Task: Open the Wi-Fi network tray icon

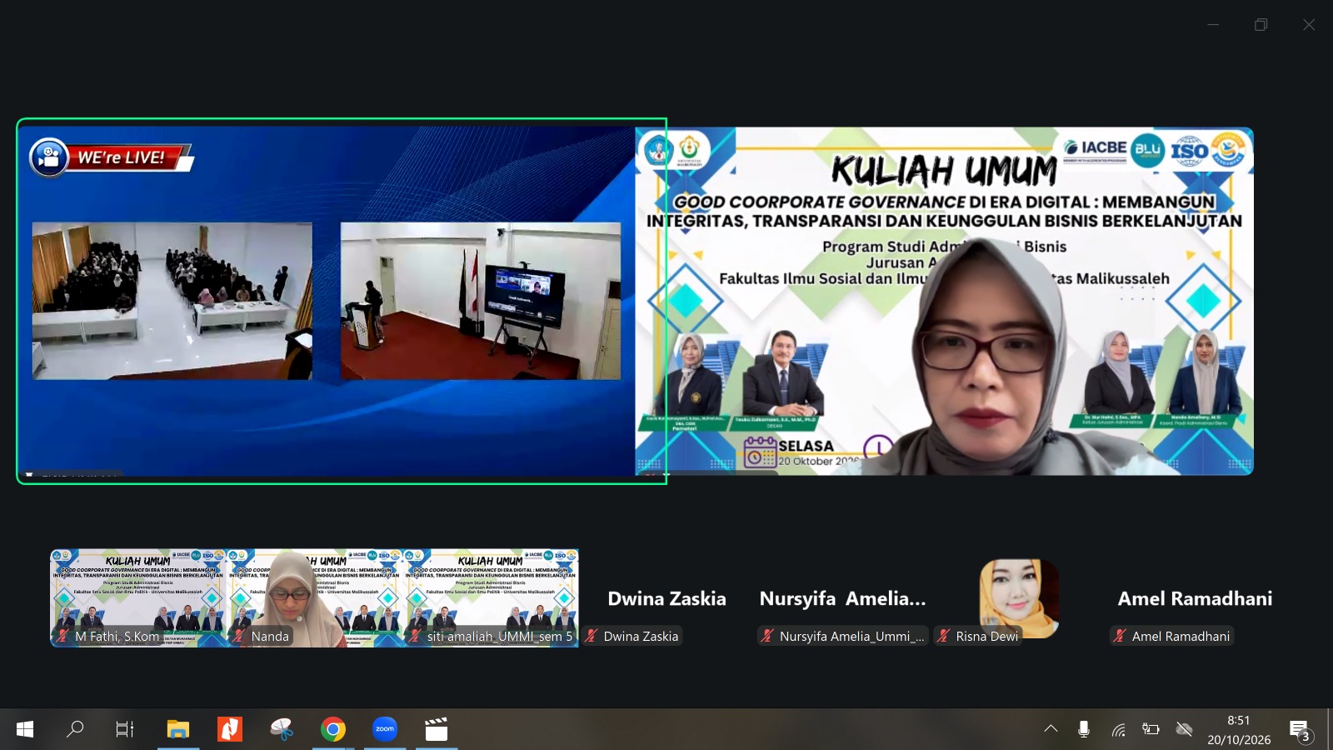Action: click(1119, 730)
